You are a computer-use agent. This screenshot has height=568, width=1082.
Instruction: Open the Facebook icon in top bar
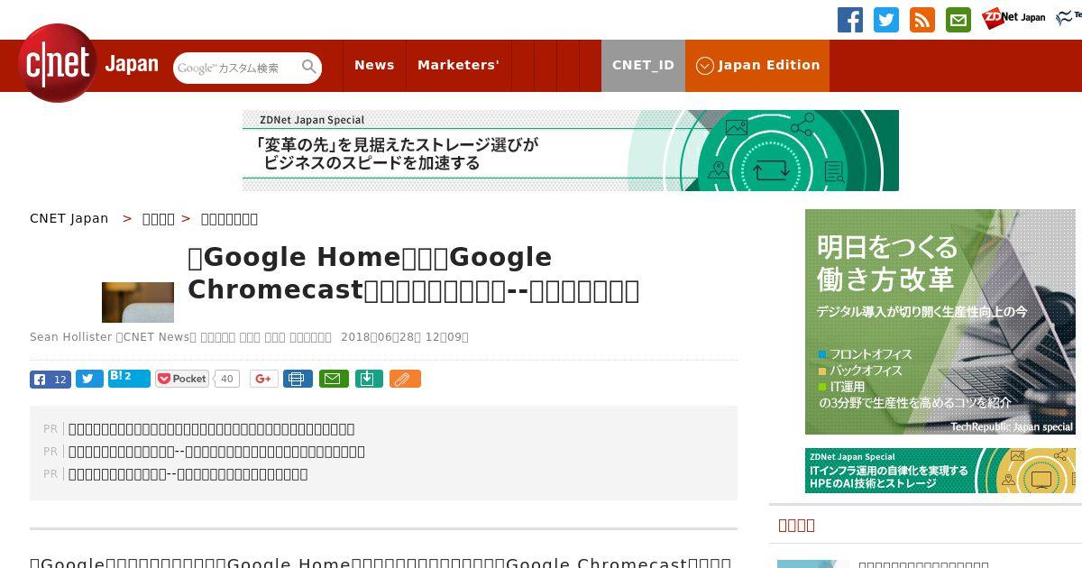coord(850,20)
